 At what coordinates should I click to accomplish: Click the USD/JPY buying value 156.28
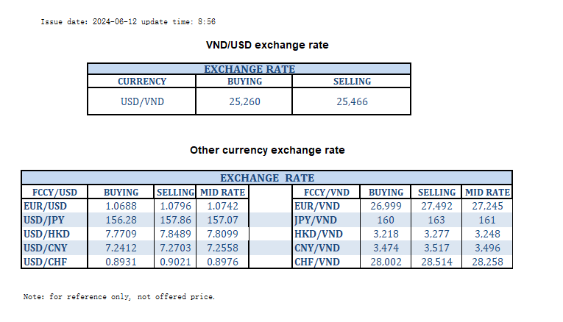tap(122, 219)
